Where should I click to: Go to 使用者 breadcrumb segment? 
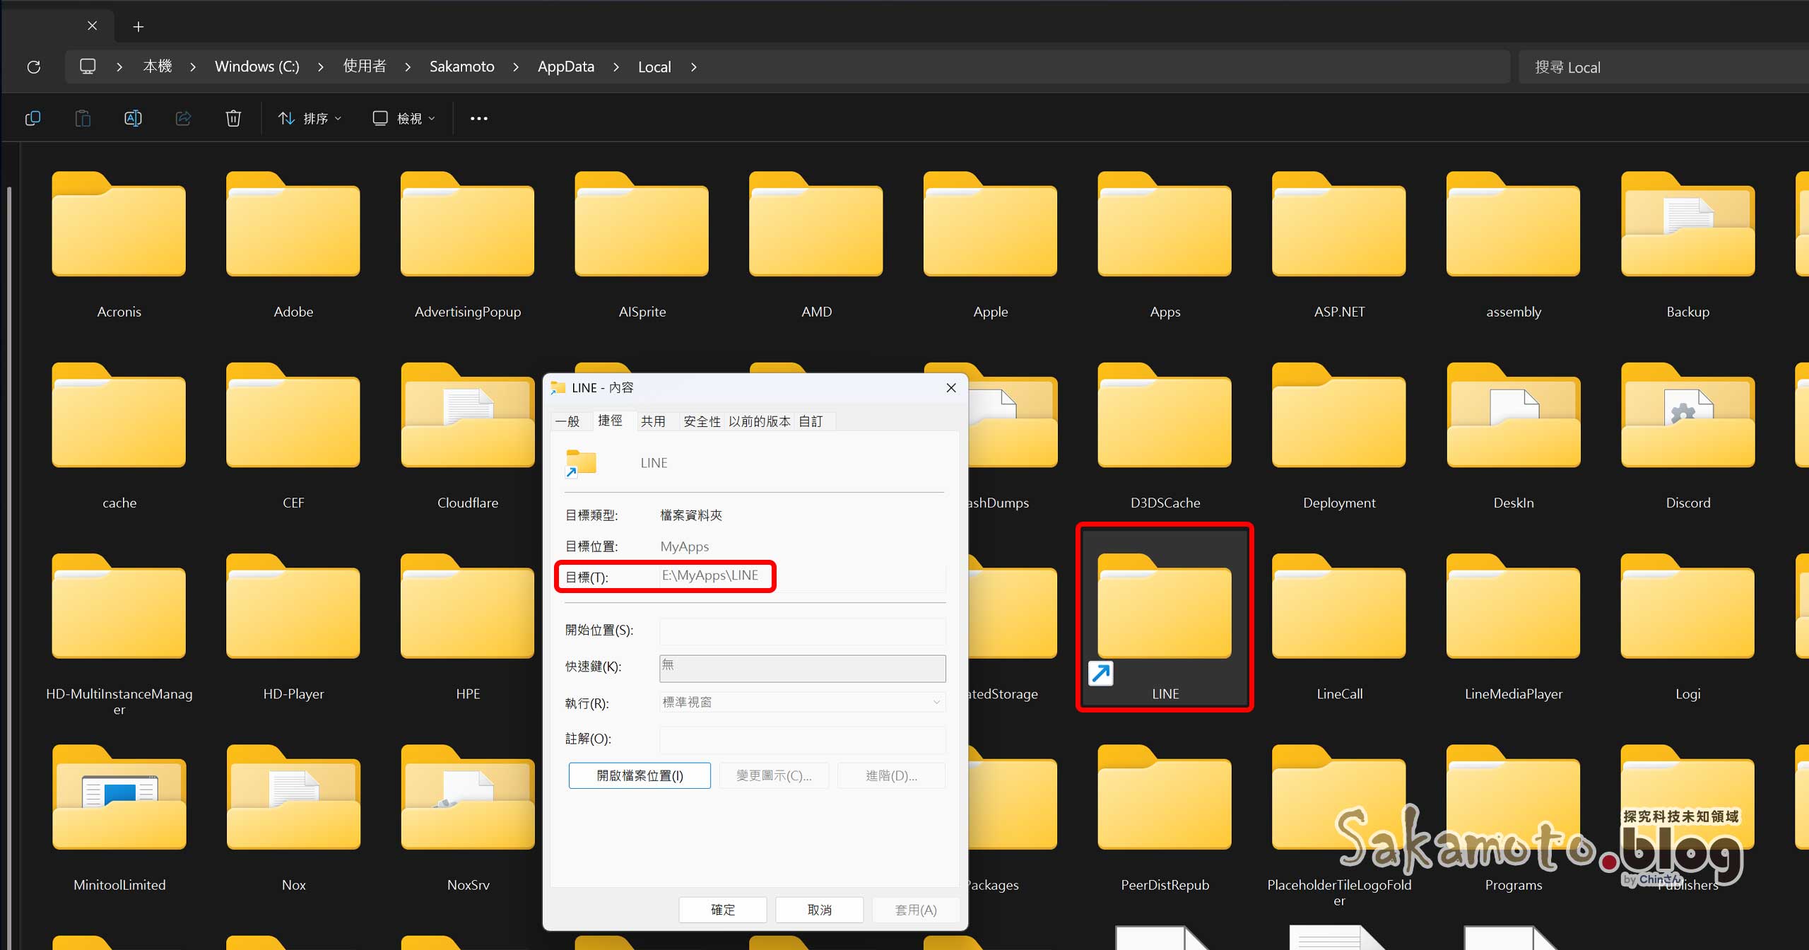point(365,66)
